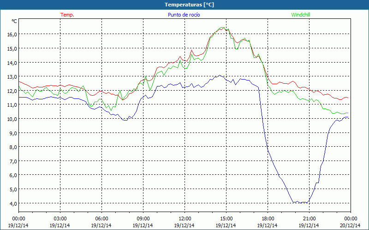Viewport: 369px width, 230px height.
Task: Click the 21:00 time label on the X axis
Action: tap(309, 219)
